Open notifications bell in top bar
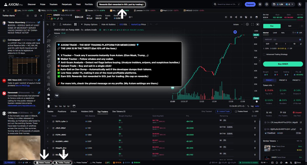Image resolution: width=307 pixels, height=165 pixels. coord(267,4)
